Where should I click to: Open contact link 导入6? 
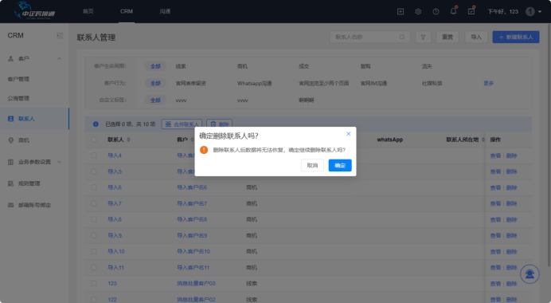(x=115, y=187)
